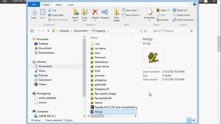
Task: Click the Properties icon
Action: pyautogui.click(x=150, y=12)
